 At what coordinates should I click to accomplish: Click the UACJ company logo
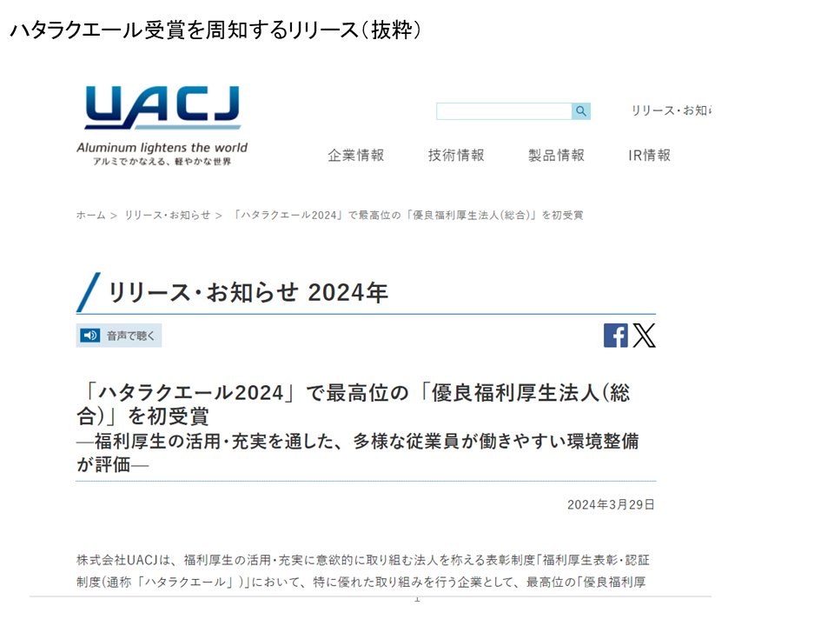click(x=162, y=109)
